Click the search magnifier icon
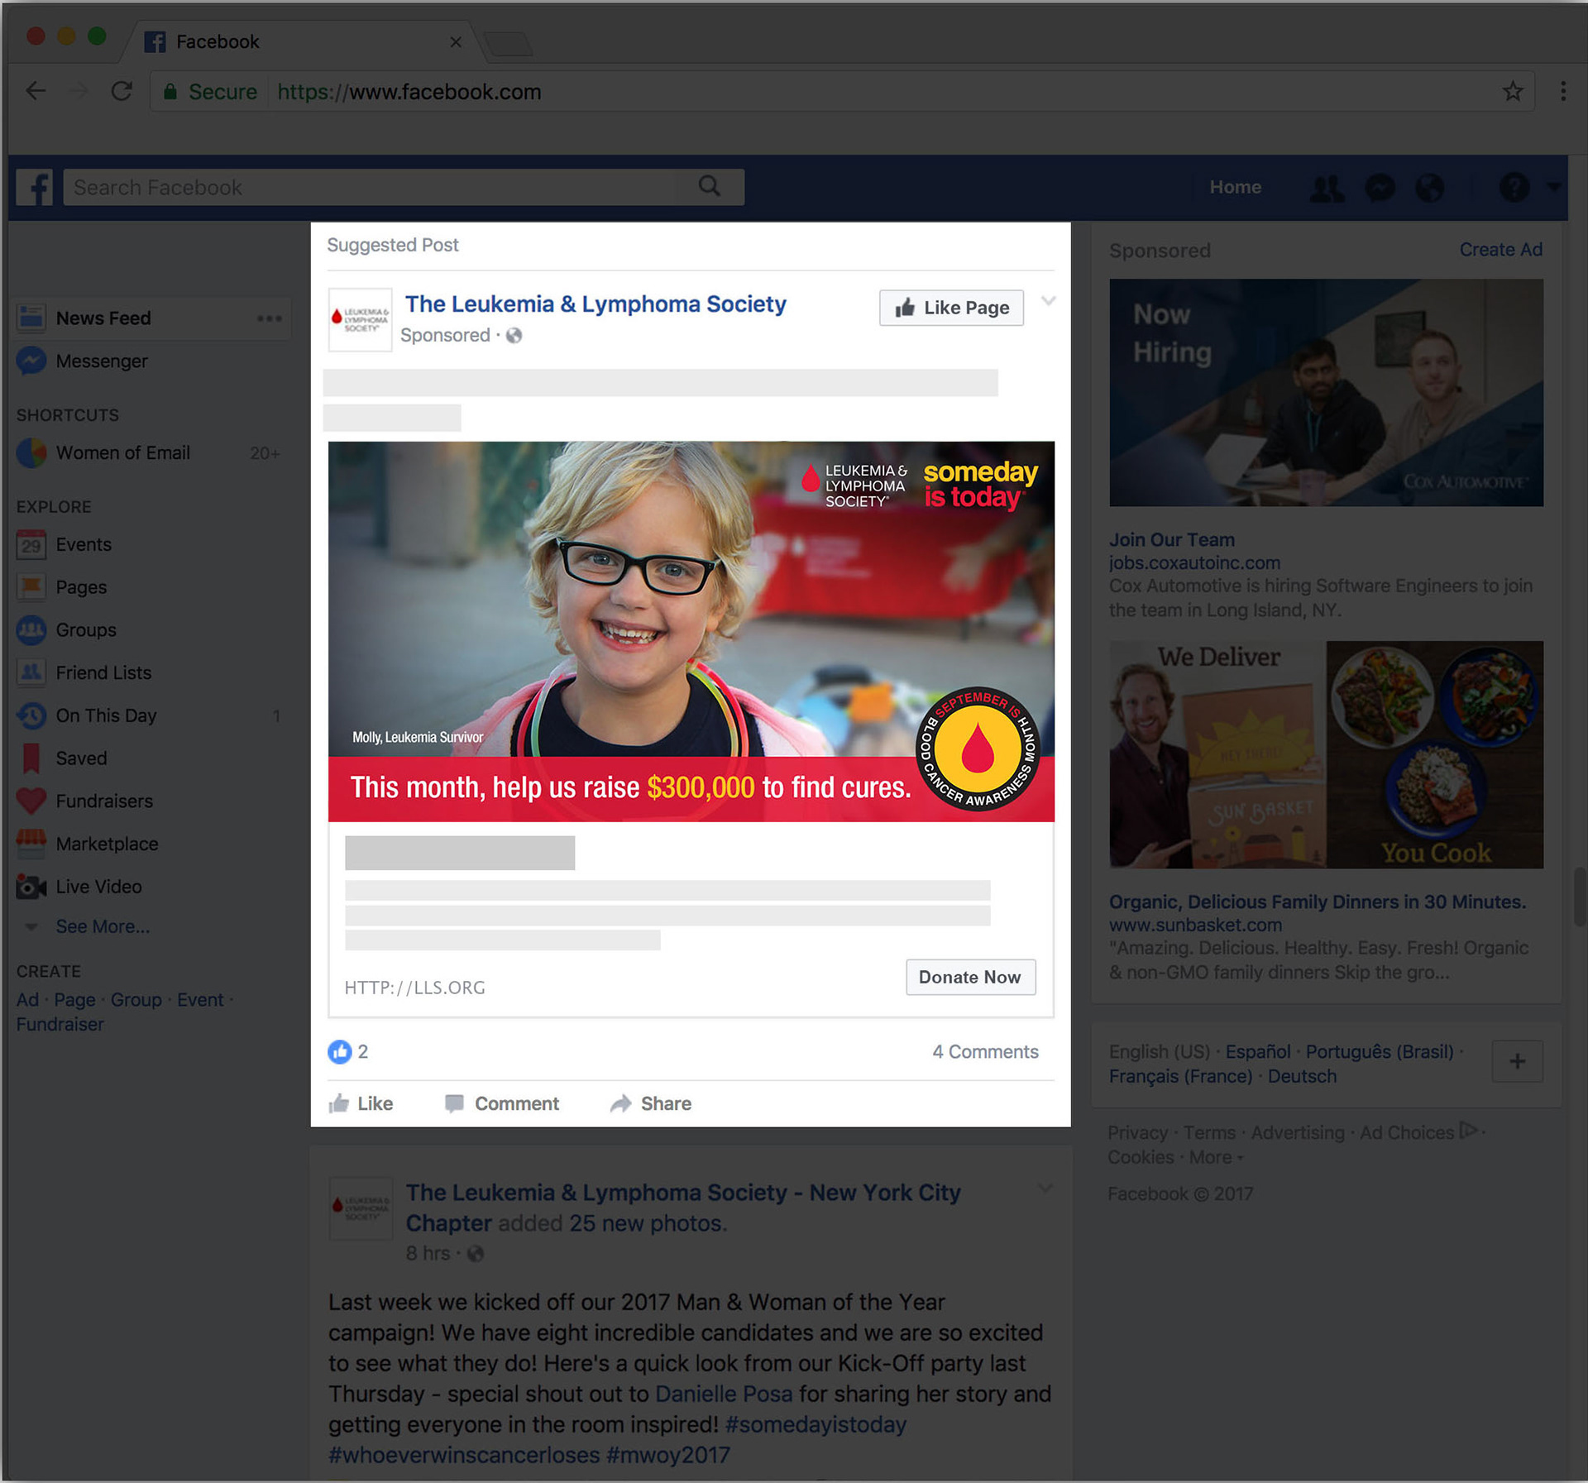 tap(709, 186)
